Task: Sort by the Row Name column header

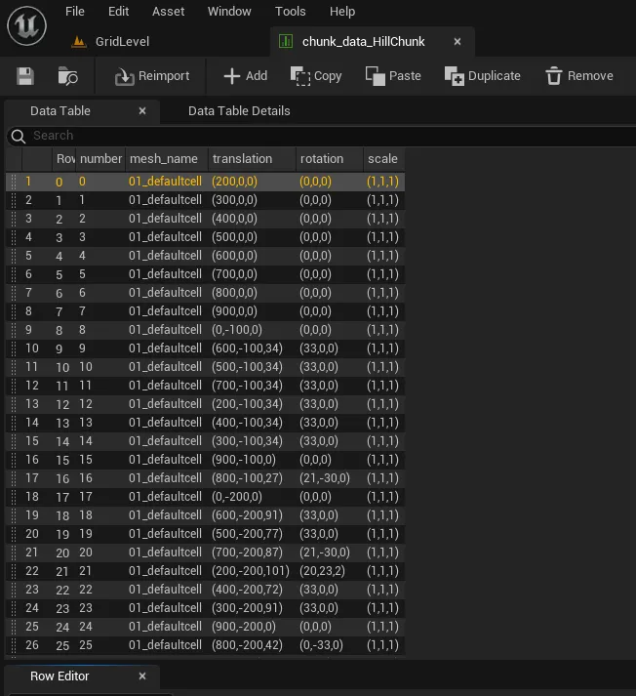Action: coord(64,159)
